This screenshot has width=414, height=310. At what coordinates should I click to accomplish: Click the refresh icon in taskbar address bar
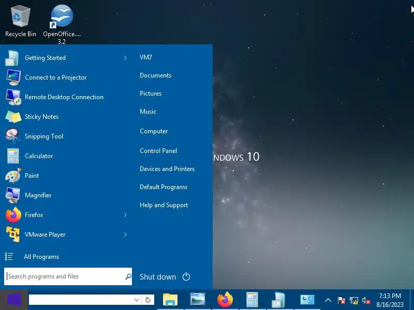tap(148, 300)
